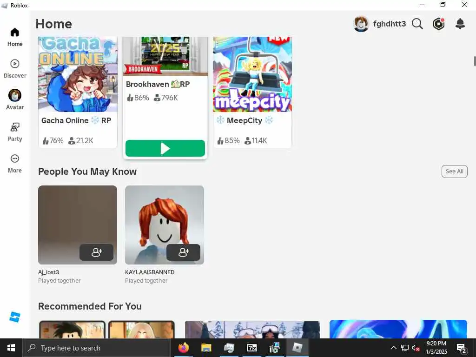Open the profile avatar next to fghdhtt3
This screenshot has width=476, height=357.
pyautogui.click(x=361, y=24)
